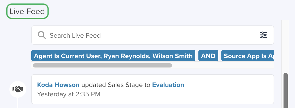The width and height of the screenshot is (295, 108).
Task: Click the Live Feed heading
Action: pos(27,11)
